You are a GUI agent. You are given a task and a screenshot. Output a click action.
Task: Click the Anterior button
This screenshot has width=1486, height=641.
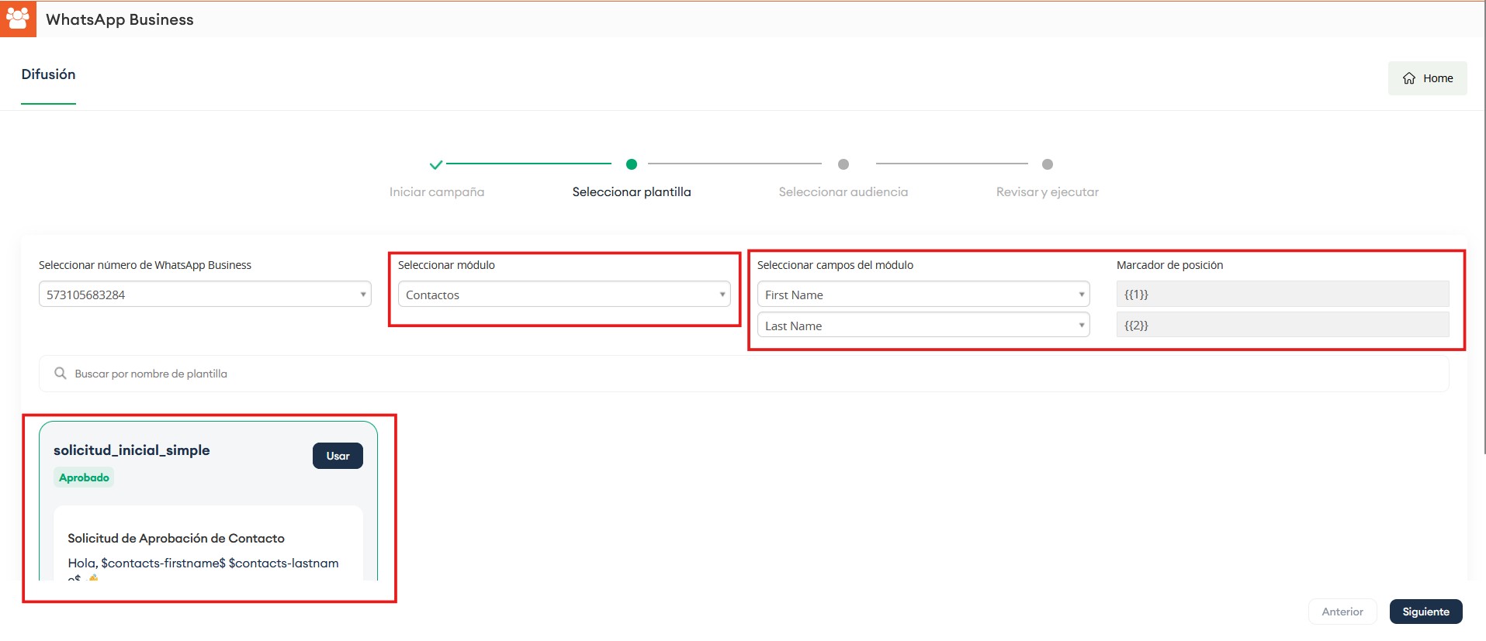click(1342, 612)
